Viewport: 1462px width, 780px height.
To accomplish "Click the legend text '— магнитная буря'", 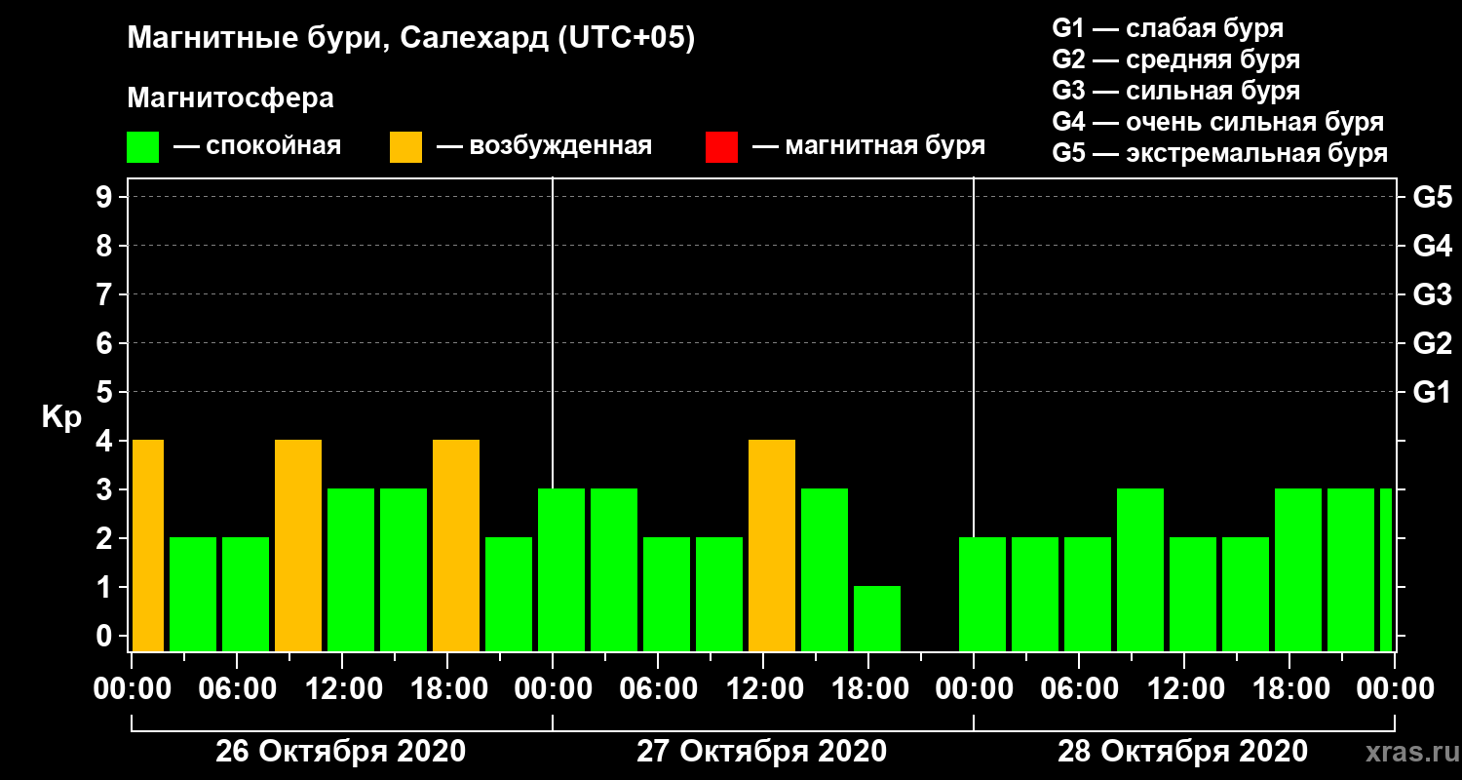I will tap(868, 147).
